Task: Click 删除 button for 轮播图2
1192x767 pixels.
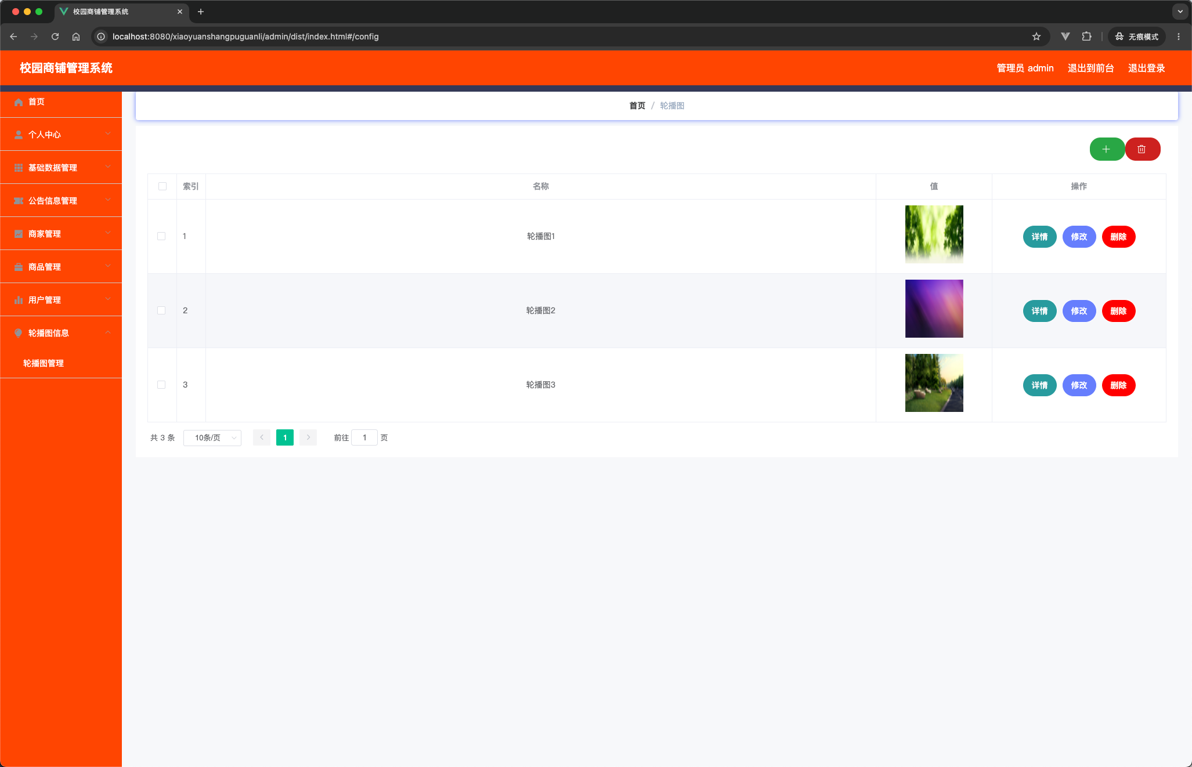Action: click(1118, 311)
